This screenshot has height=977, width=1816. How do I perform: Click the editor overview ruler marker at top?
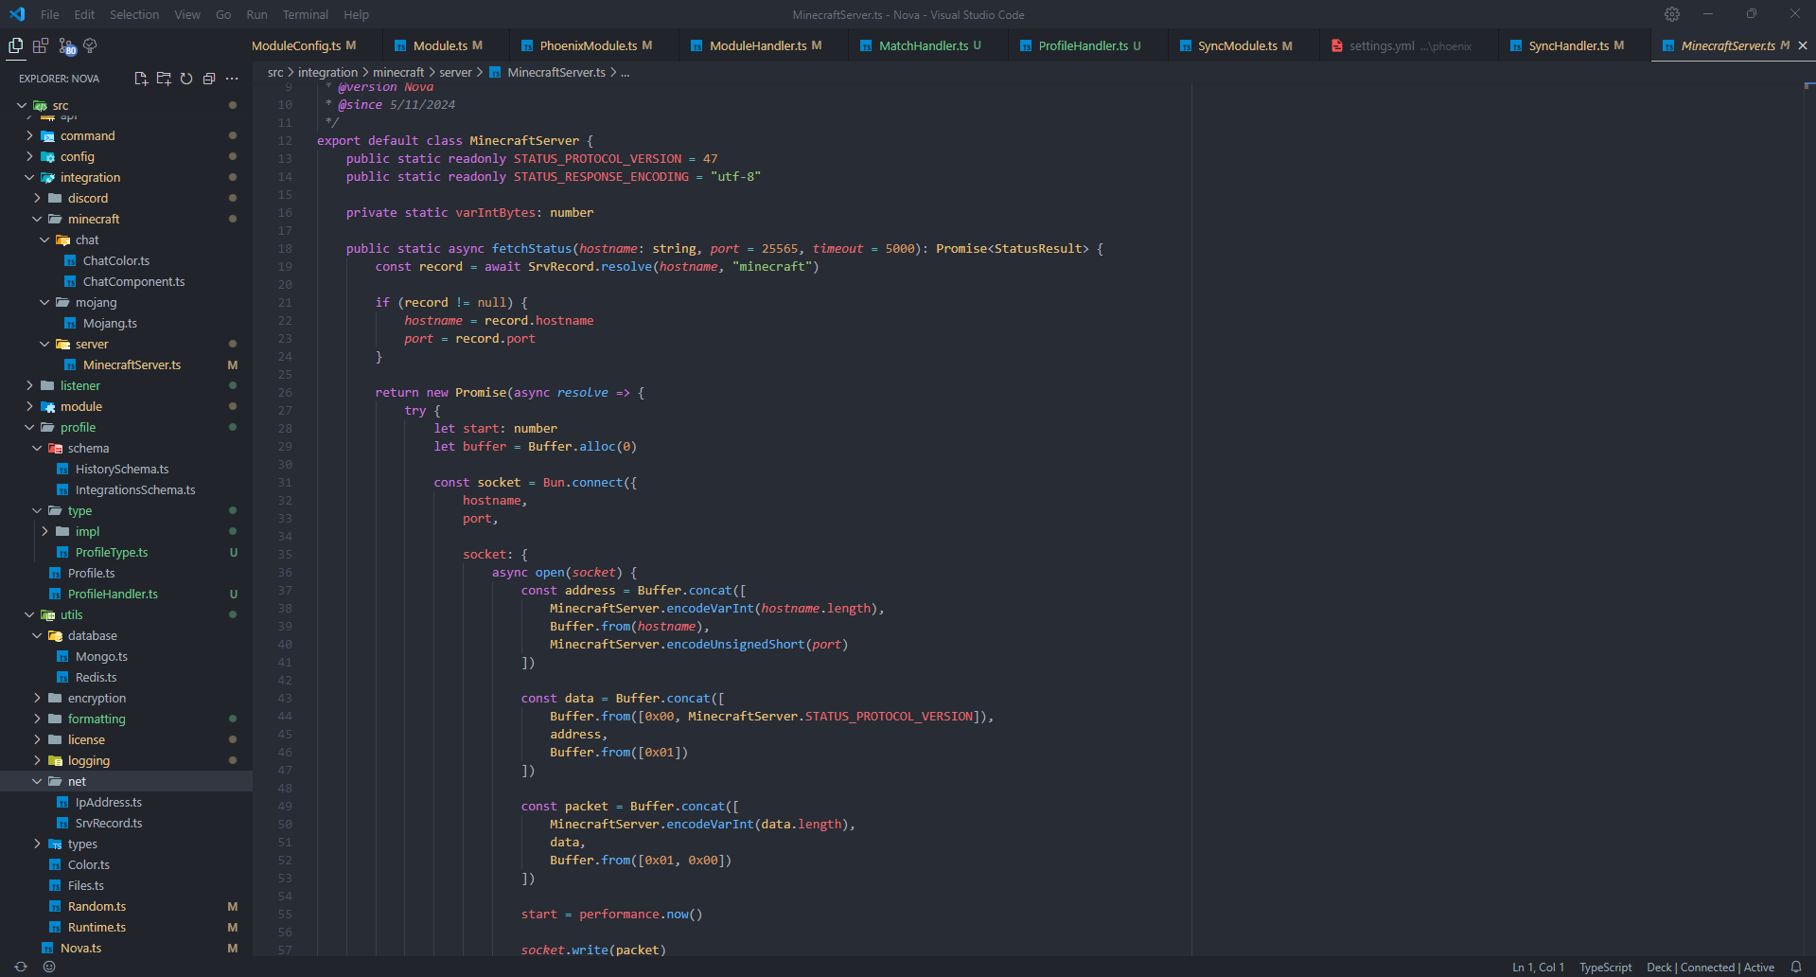(x=1809, y=86)
